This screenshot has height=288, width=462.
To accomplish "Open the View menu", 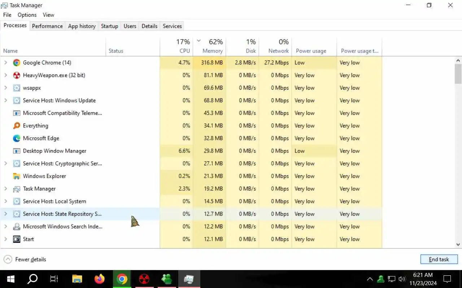I will click(x=48, y=15).
